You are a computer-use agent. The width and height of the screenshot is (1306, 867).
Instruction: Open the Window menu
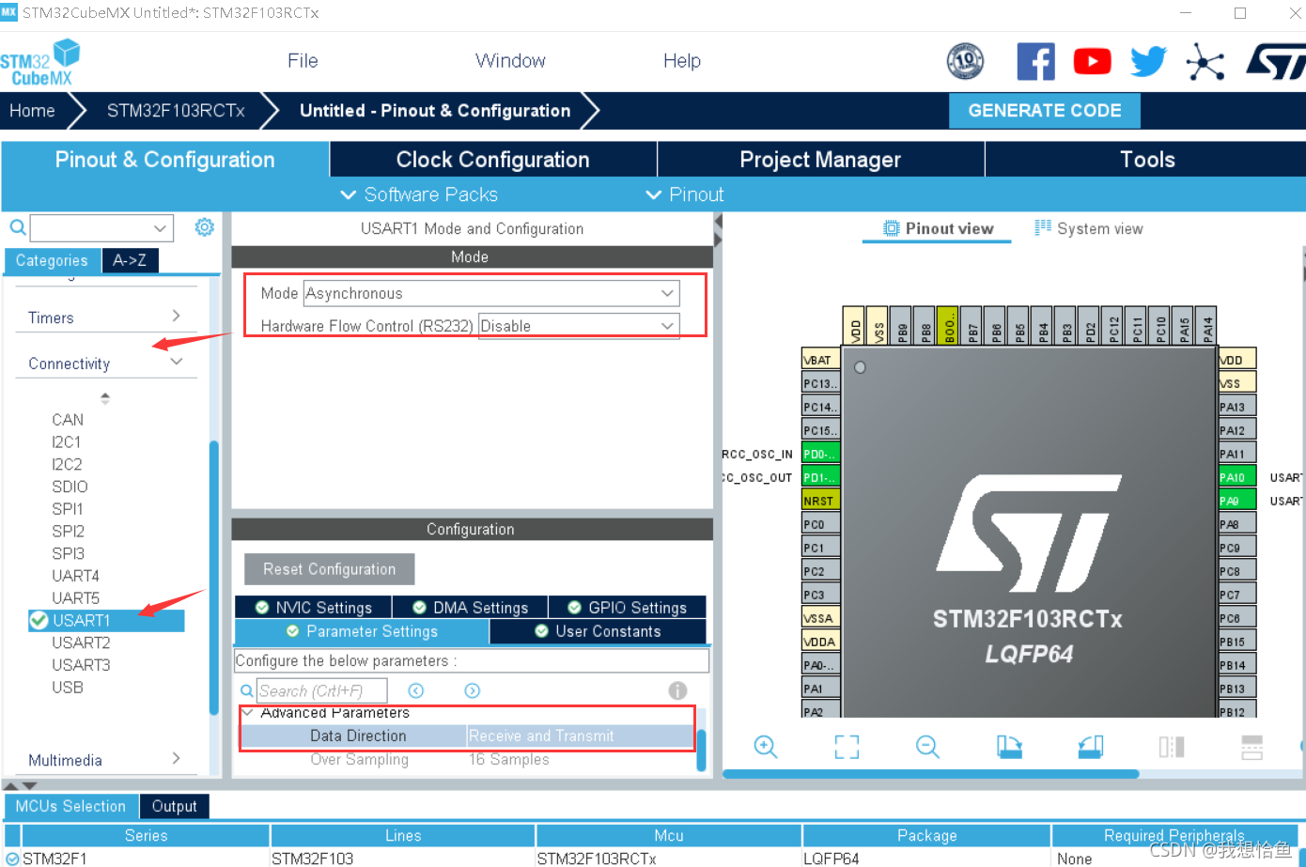point(510,61)
